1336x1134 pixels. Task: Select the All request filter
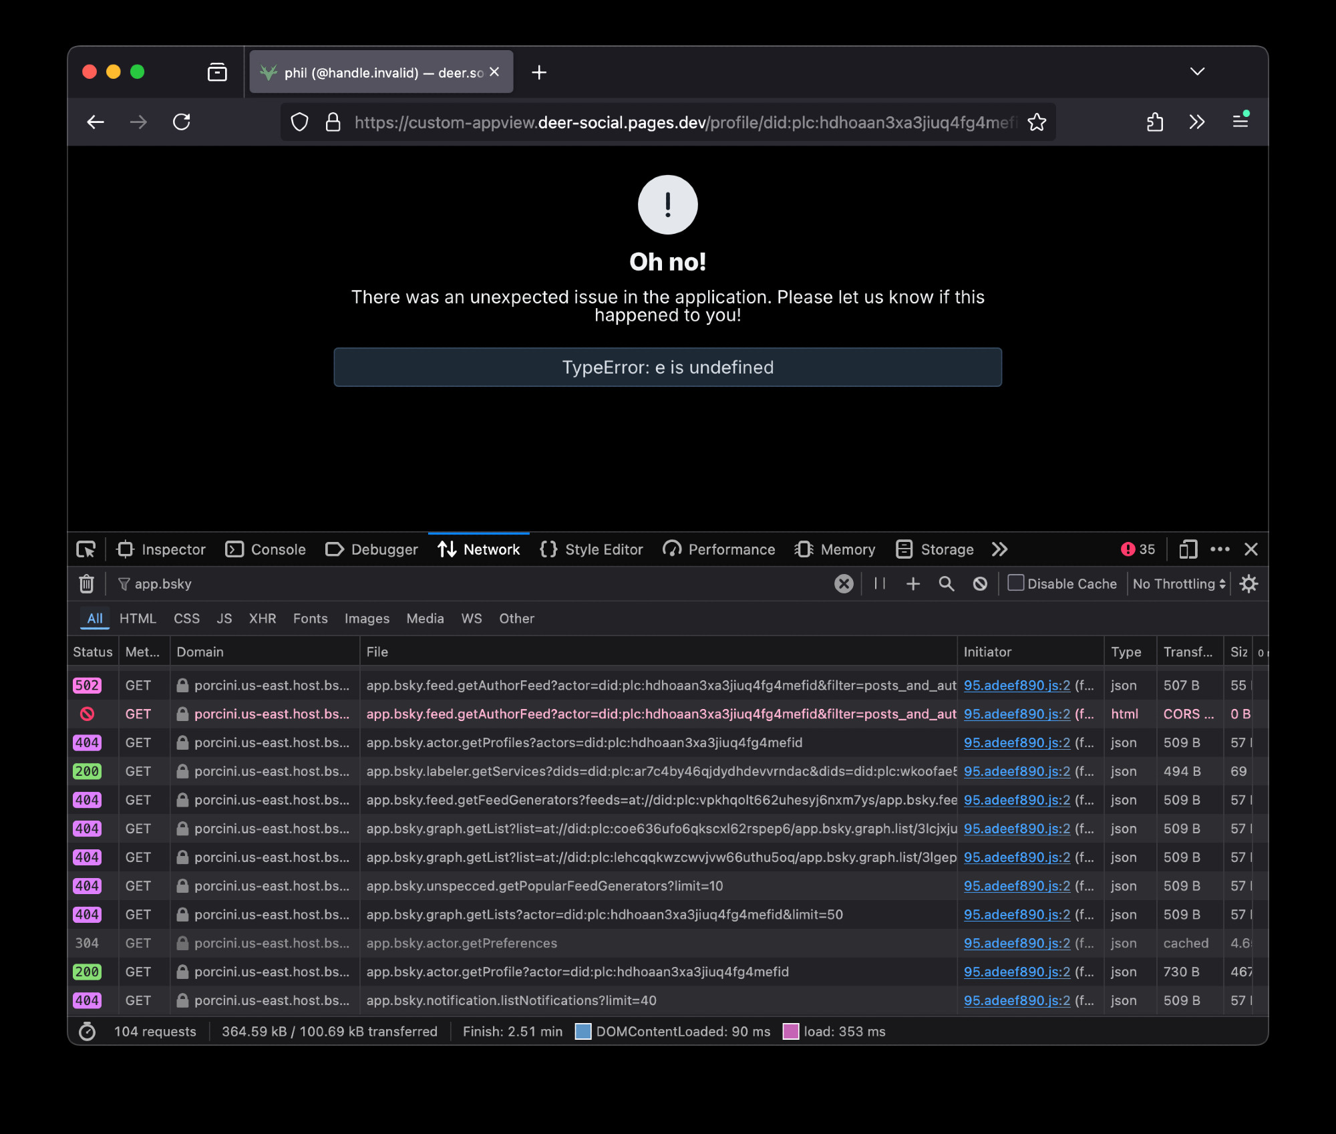click(x=95, y=619)
